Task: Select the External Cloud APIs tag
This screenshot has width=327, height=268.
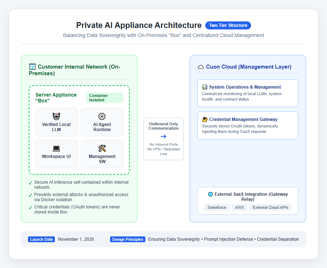Action: 270,207
